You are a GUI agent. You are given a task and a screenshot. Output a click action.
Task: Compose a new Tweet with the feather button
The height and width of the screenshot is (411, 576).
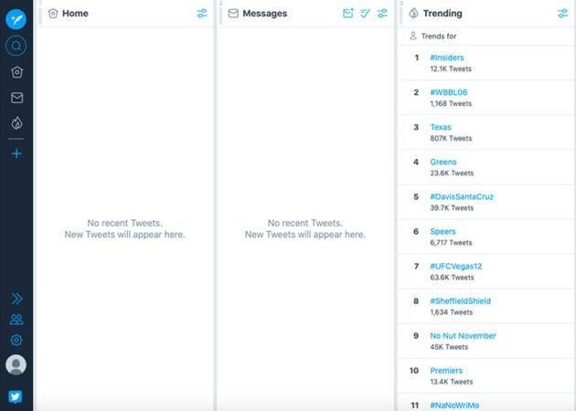[x=16, y=19]
